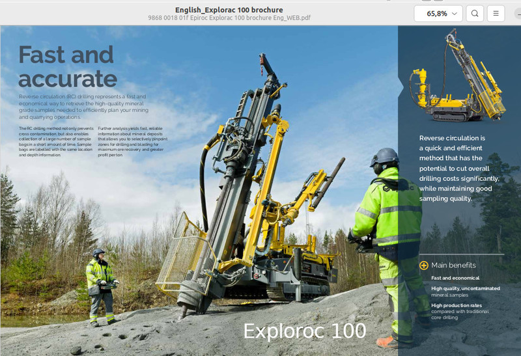Click the window title English_Explorac 100 brochure

click(x=229, y=10)
